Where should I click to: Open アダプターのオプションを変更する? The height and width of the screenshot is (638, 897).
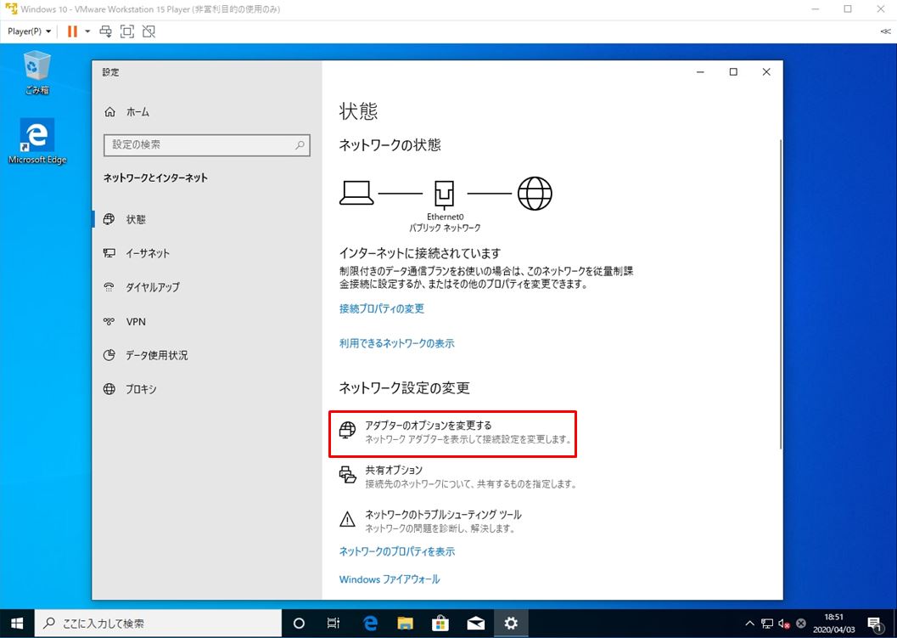point(452,433)
